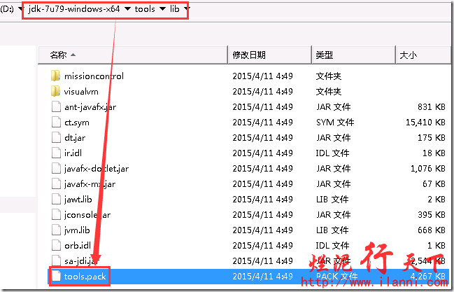Sort files by 类型 column header

coord(324,54)
